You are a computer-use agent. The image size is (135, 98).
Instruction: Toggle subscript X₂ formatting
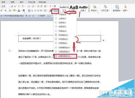point(6,11)
